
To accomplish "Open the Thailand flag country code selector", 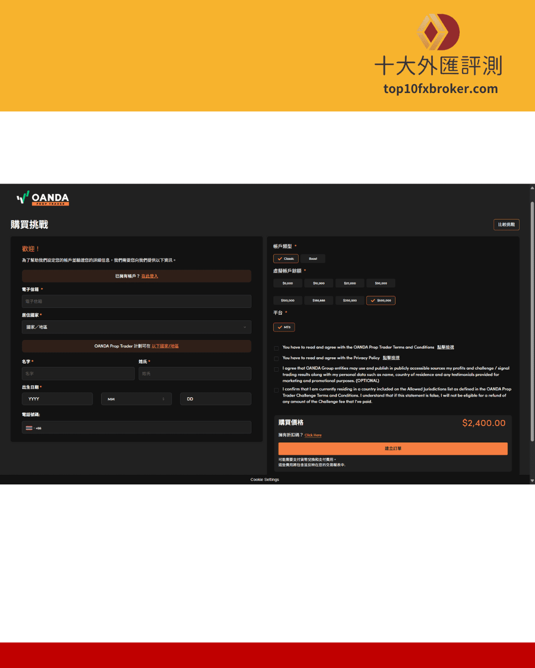I will pos(29,428).
